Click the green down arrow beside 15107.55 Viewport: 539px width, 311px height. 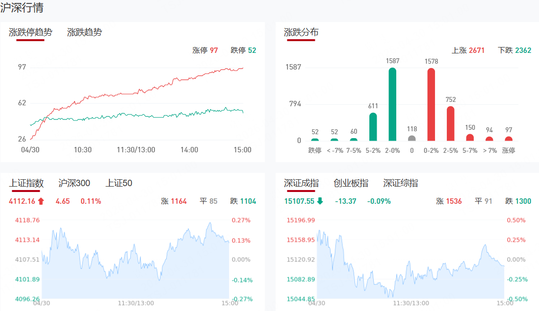tap(320, 201)
